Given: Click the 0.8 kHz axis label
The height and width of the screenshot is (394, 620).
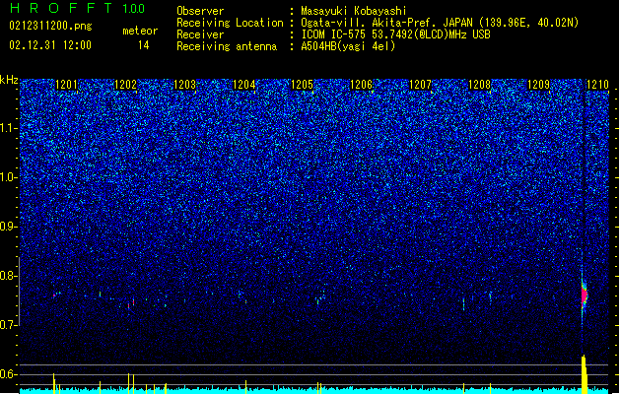Looking at the screenshot, I should 9,276.
